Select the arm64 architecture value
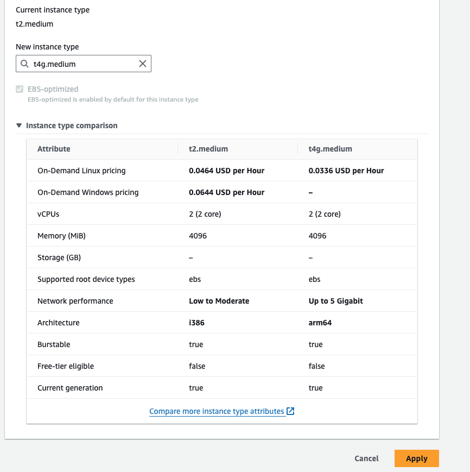 click(320, 323)
